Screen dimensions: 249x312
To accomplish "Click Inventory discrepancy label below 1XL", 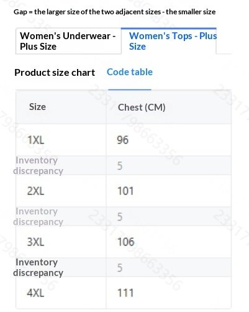I will click(x=38, y=165).
